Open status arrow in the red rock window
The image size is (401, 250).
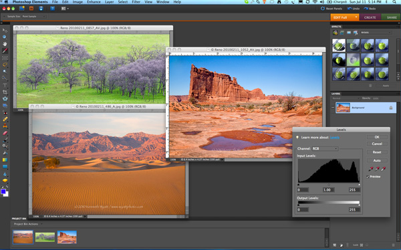222,159
